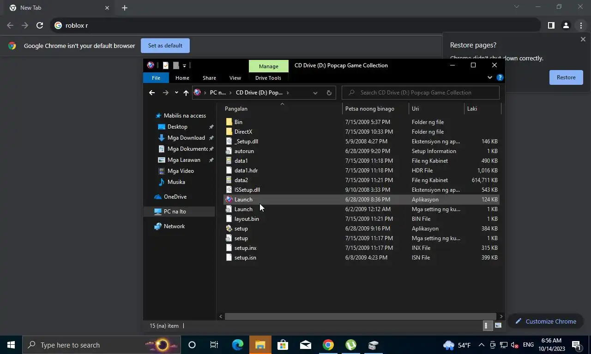Image resolution: width=591 pixels, height=354 pixels.
Task: Select the _Setup.dll file icon
Action: point(229,142)
